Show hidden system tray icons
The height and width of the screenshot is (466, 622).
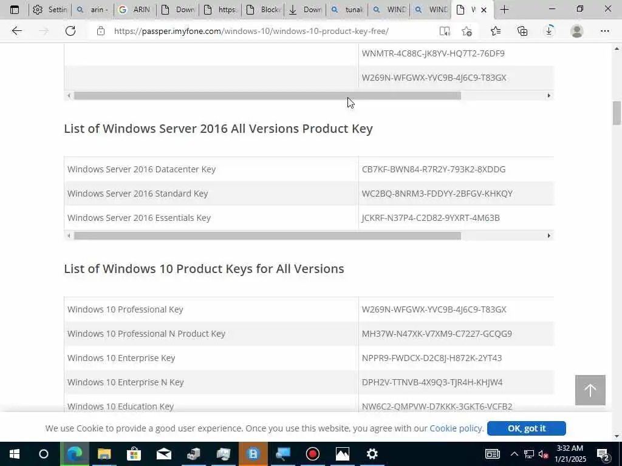514,454
